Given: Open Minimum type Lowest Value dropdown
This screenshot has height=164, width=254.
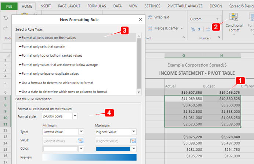Looking at the screenshot, I should point(81,132).
